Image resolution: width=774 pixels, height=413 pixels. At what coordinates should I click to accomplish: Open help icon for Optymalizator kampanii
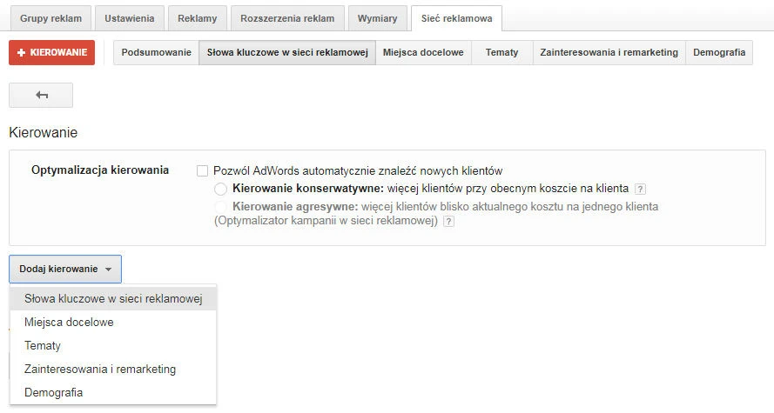(448, 222)
